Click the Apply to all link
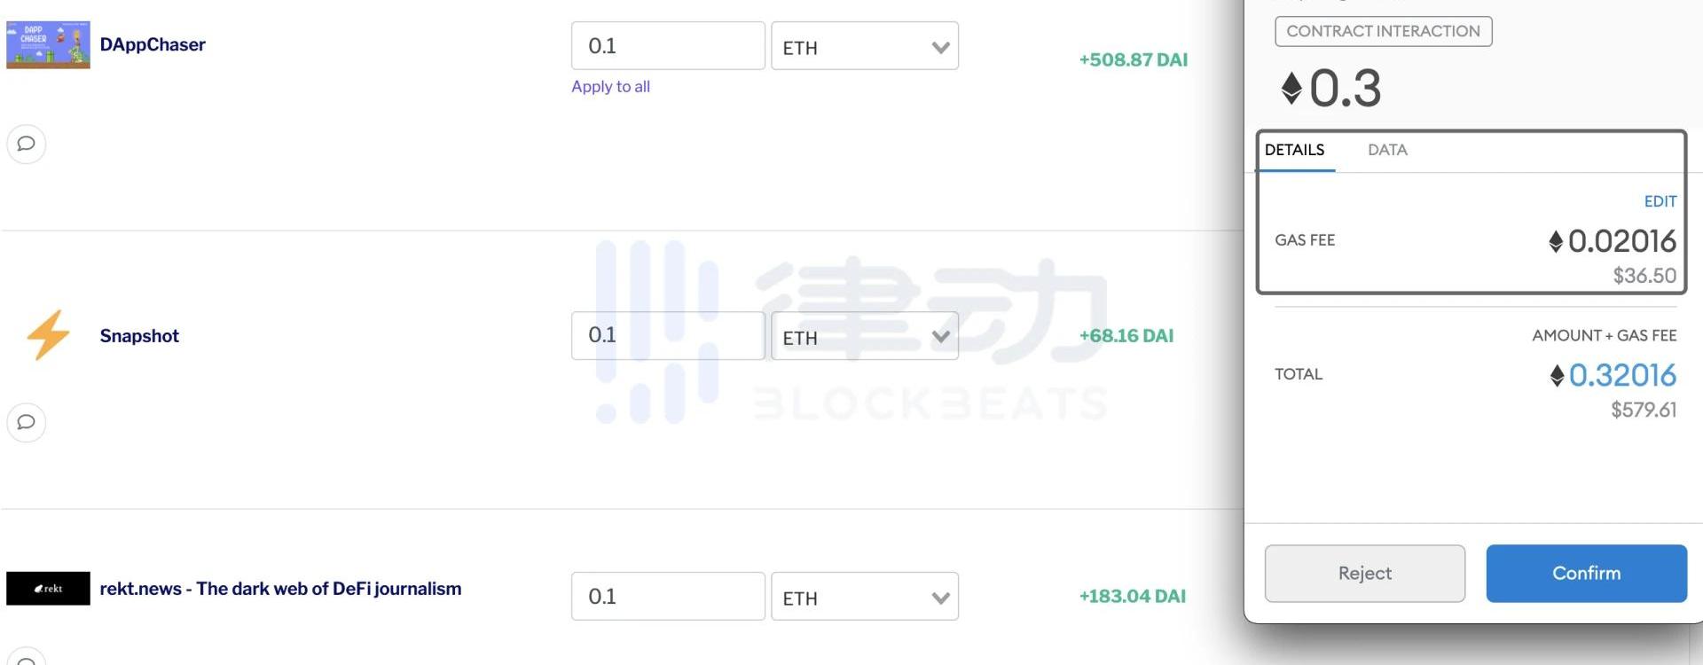 [610, 87]
